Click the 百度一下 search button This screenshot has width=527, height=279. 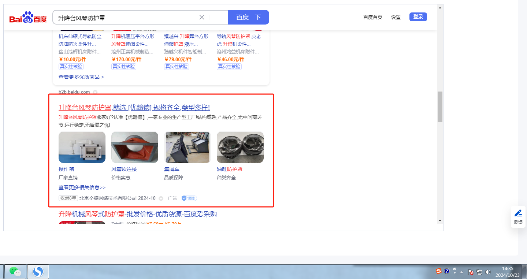(x=249, y=17)
